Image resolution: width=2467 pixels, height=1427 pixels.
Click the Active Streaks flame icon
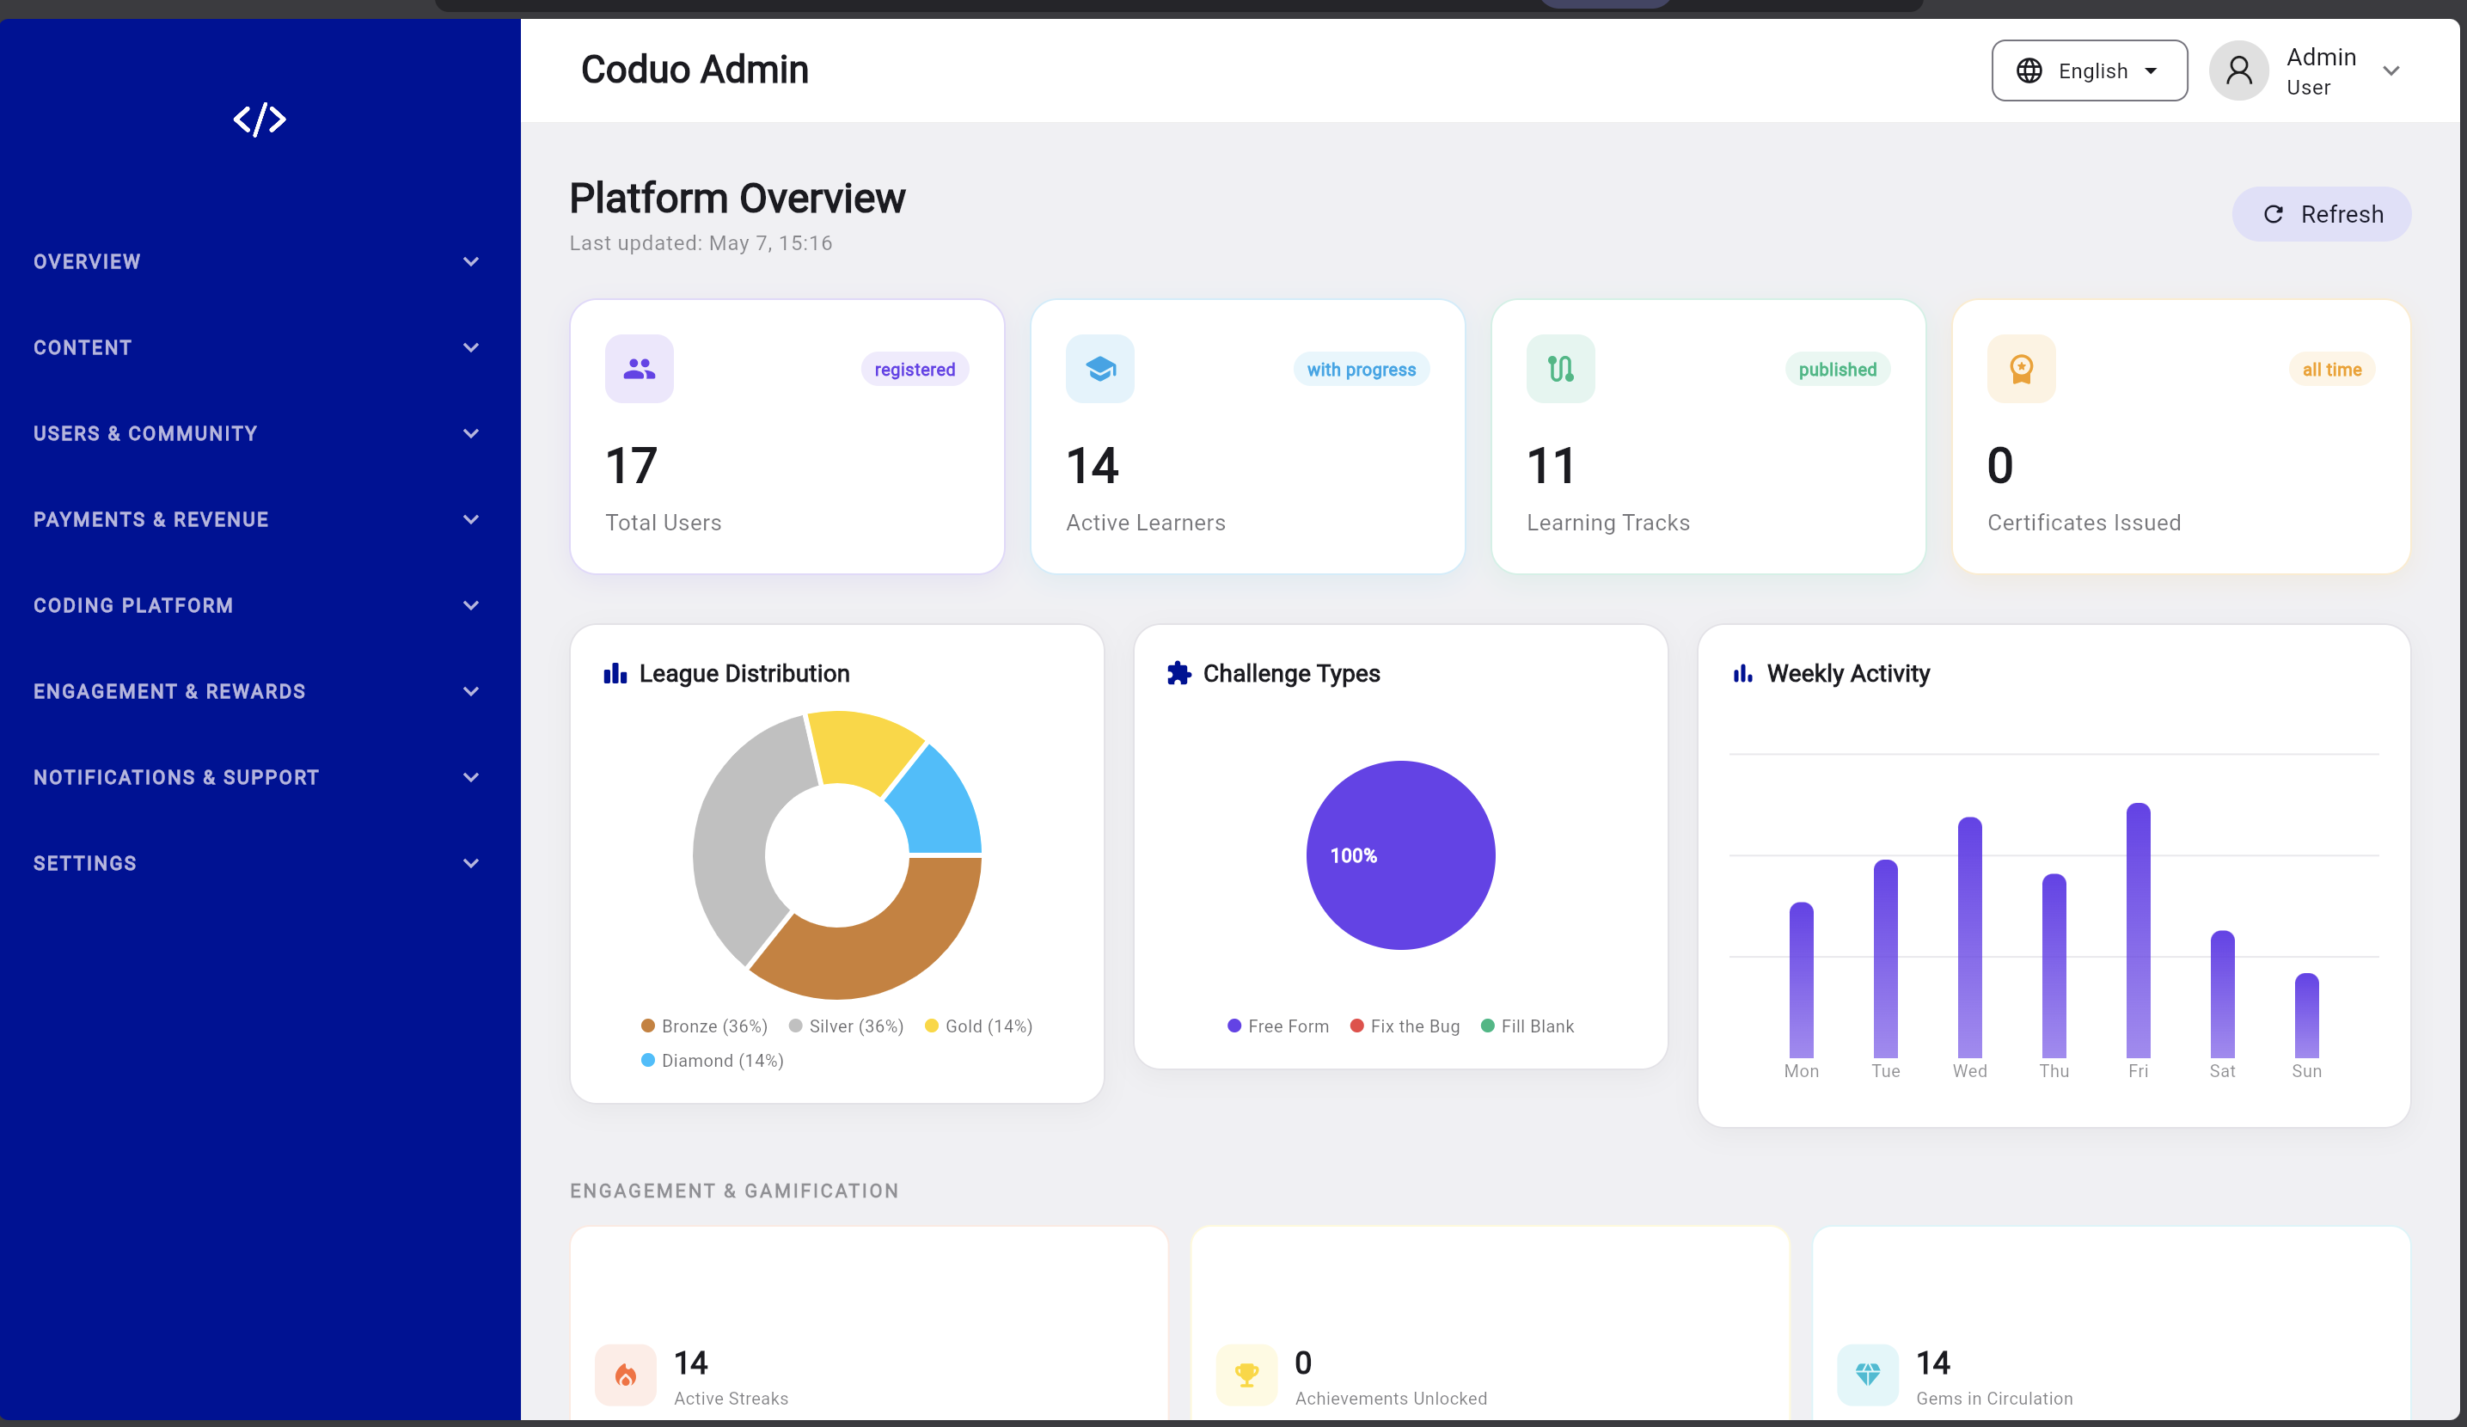click(x=626, y=1375)
